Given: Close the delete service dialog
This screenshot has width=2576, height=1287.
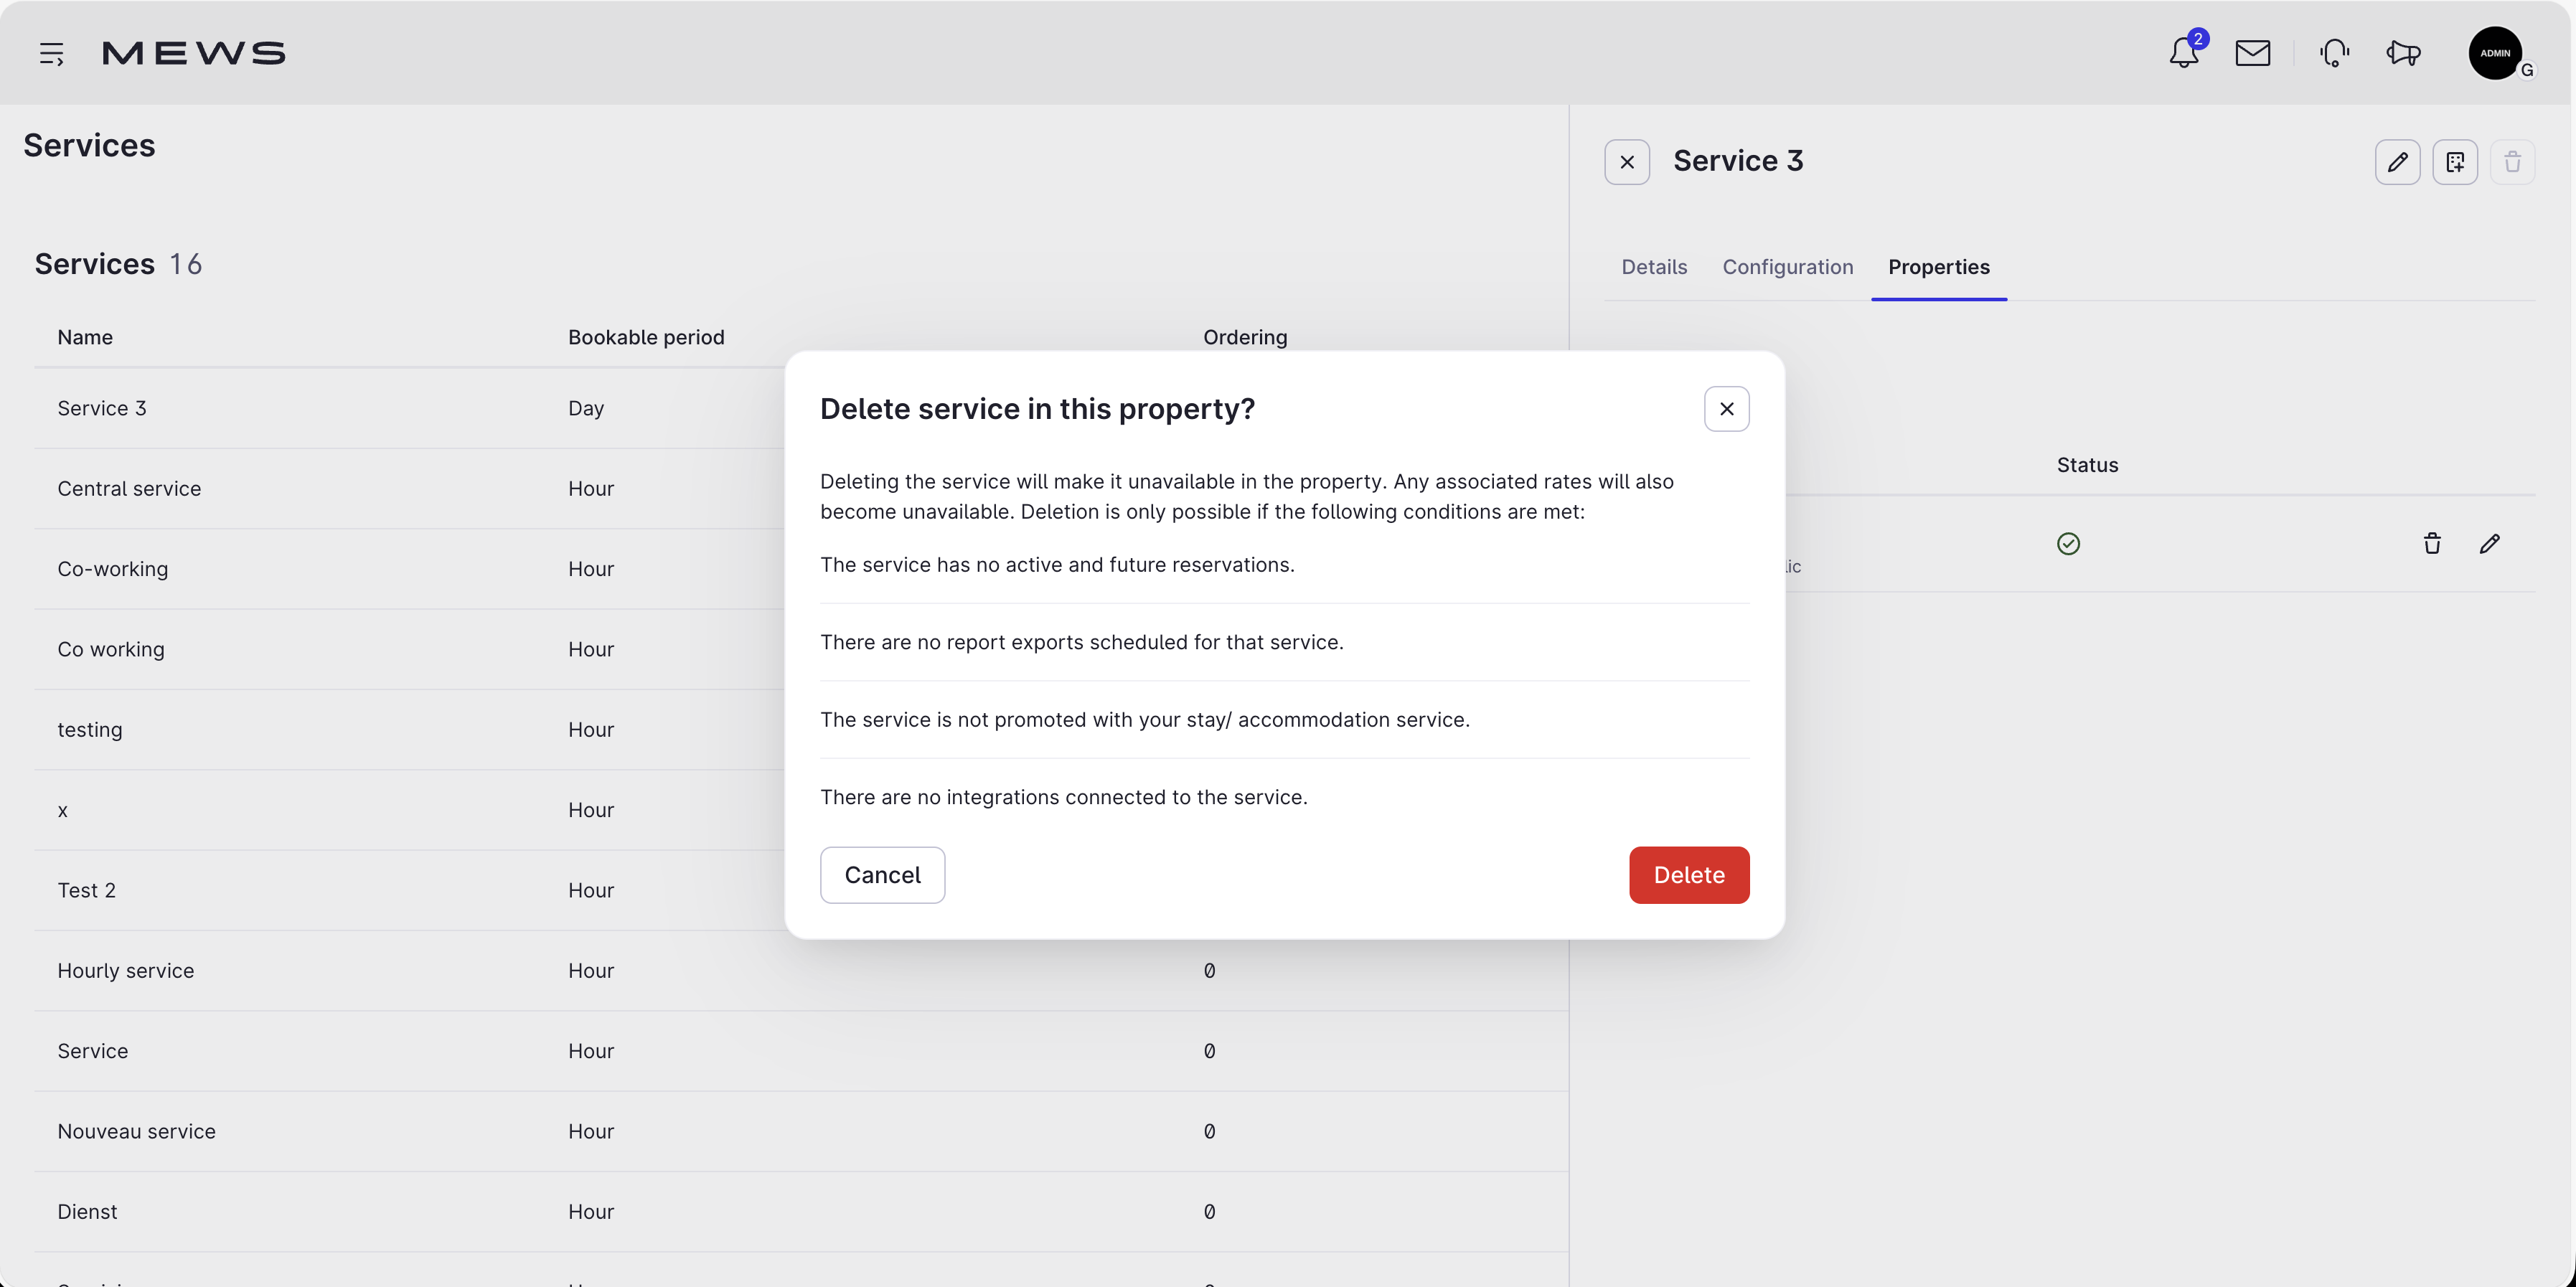Looking at the screenshot, I should [1726, 409].
